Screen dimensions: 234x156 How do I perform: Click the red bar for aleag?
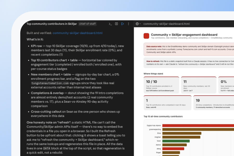[173, 149]
